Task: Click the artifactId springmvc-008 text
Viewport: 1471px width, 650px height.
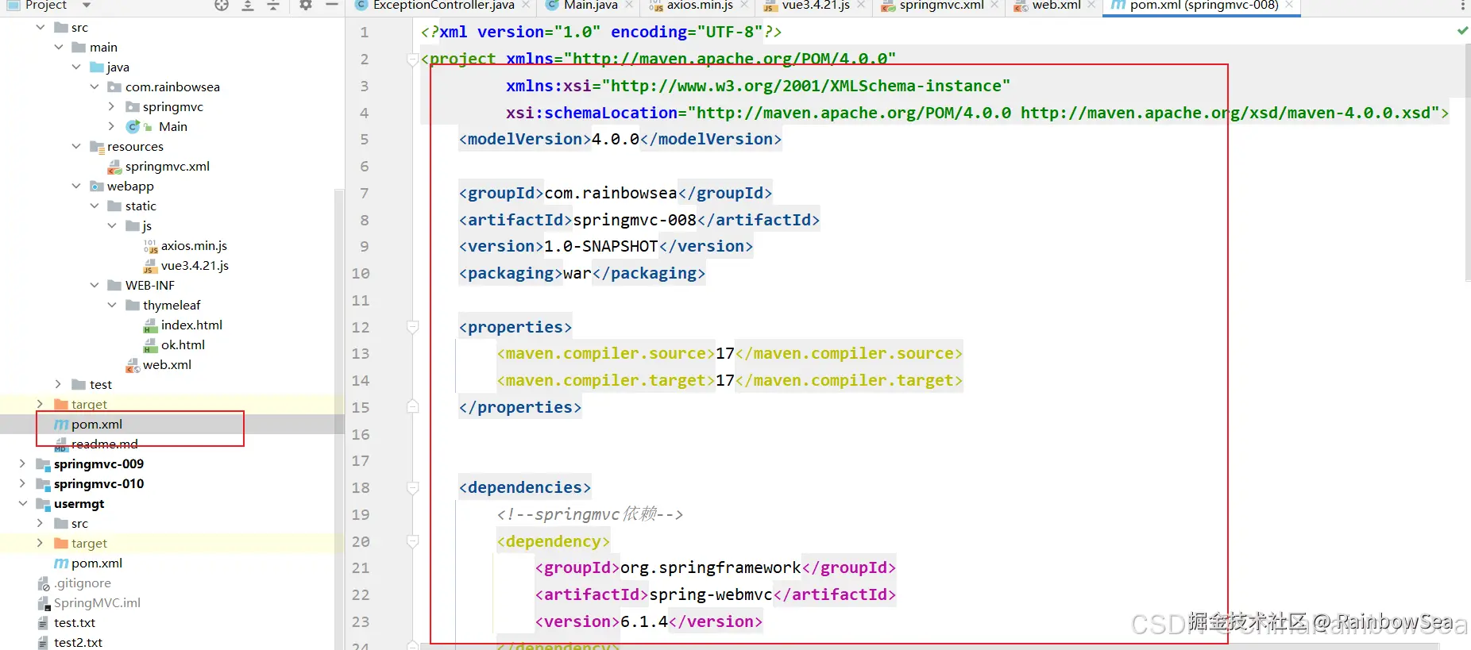Action: (635, 220)
